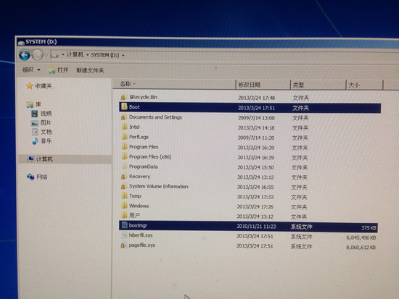Select the 用户 folder icon
Viewport: 399px width, 299px height.
125,215
